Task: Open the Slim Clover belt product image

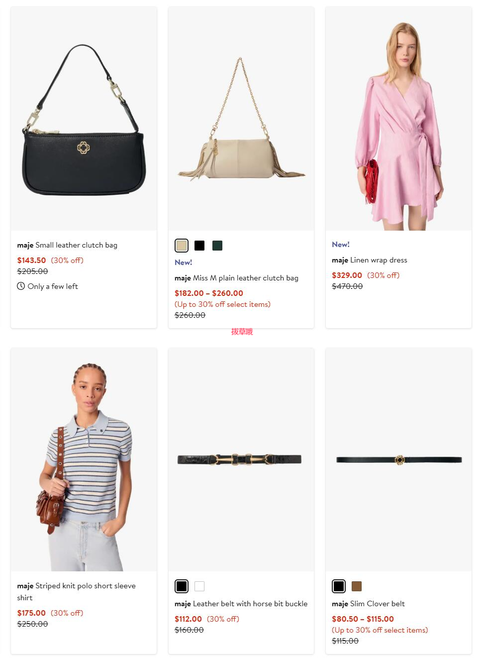Action: pyautogui.click(x=398, y=459)
